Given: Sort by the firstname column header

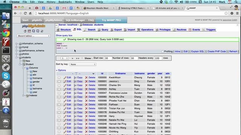Looking at the screenshot, I should tap(120, 73).
